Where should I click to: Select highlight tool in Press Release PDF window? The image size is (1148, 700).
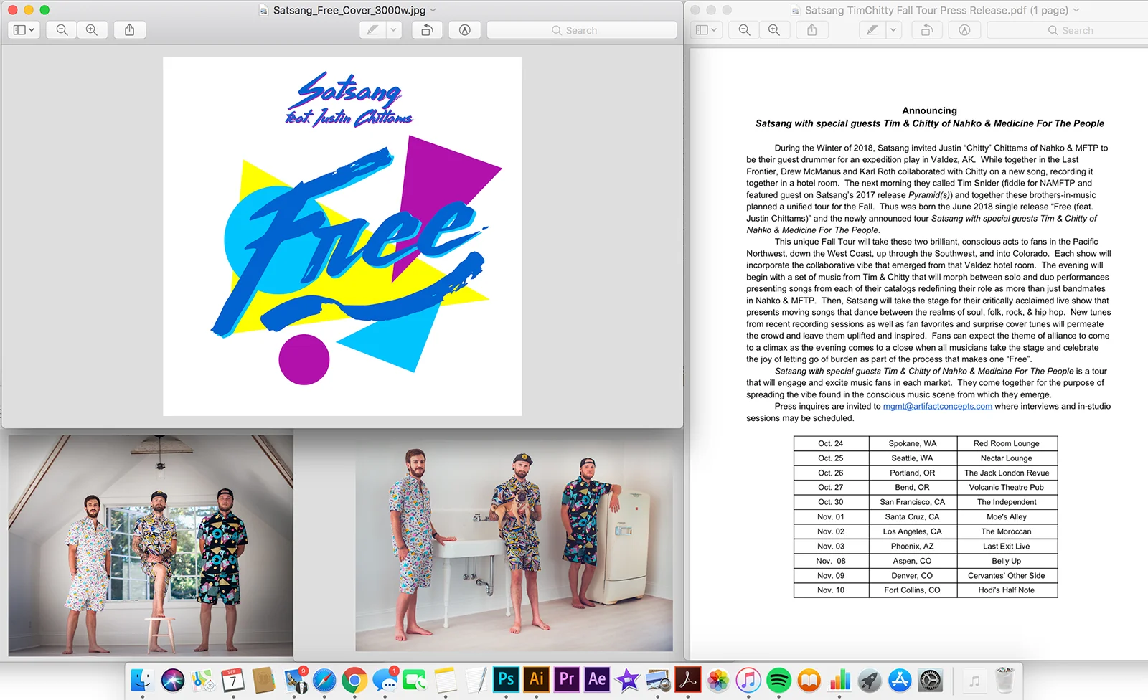click(x=872, y=30)
